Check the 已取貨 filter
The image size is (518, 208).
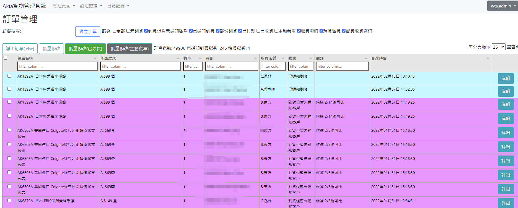pyautogui.click(x=258, y=31)
